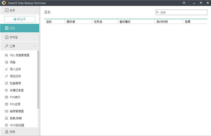The height and width of the screenshot is (136, 211).
Task: Click the 任务 checkmark icon
Action: pos(7,10)
